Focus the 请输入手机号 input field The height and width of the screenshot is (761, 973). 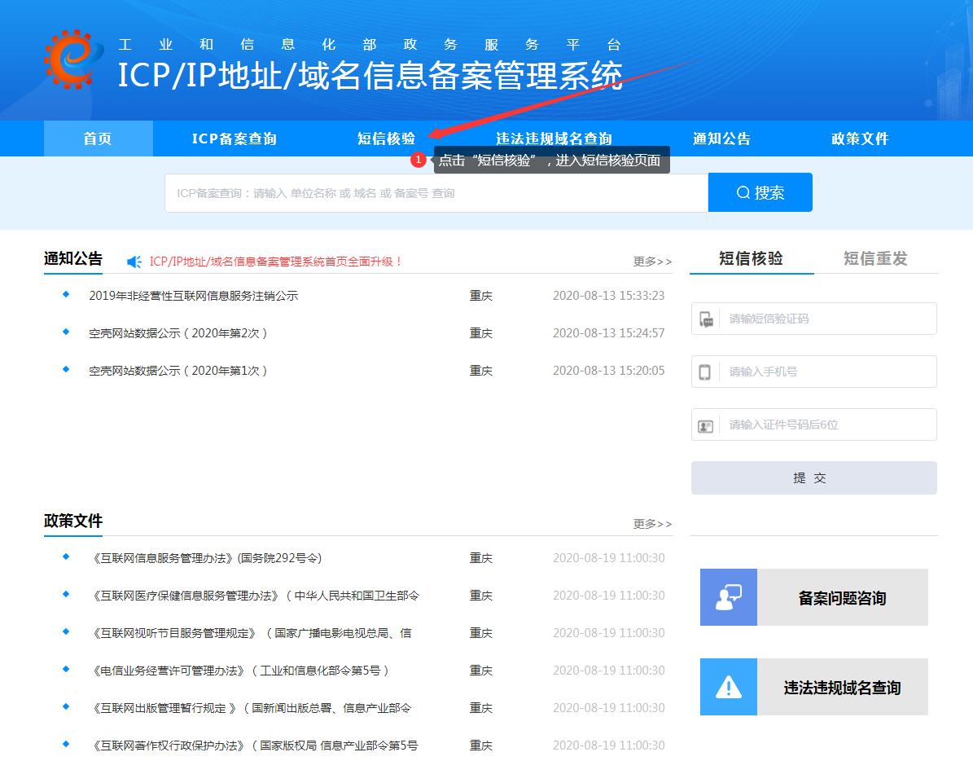(826, 372)
